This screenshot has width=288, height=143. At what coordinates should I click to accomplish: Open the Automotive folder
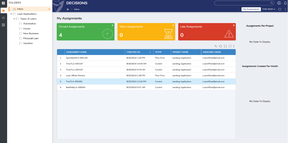click(29, 24)
